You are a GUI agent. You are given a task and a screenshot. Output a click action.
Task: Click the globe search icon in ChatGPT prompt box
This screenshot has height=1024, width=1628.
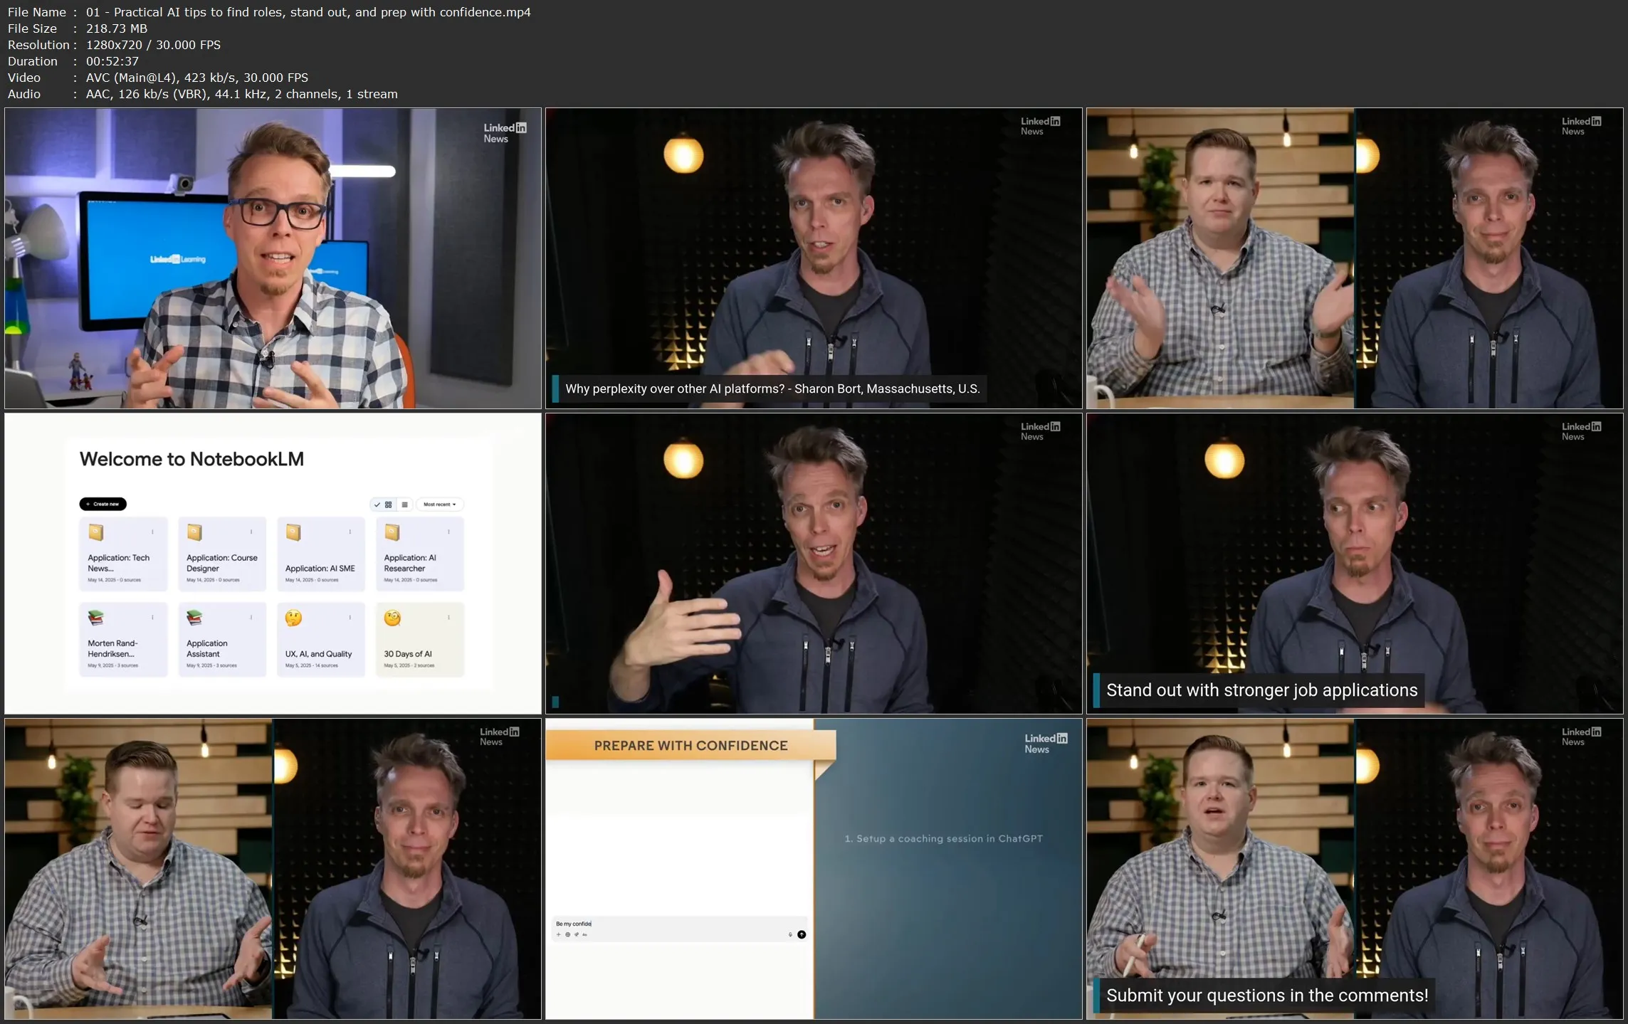pyautogui.click(x=567, y=934)
